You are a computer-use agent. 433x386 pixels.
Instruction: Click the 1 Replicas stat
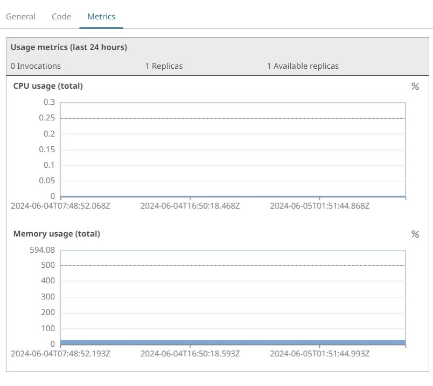(x=164, y=66)
